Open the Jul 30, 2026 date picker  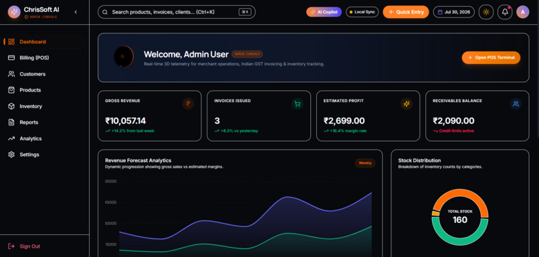click(454, 12)
